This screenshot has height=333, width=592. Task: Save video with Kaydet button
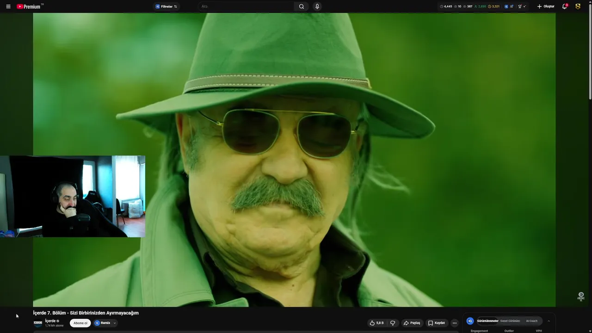point(436,323)
